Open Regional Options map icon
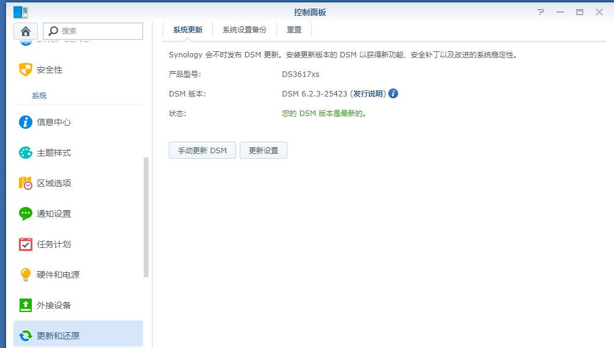Screen dimensions: 614x348 [x=25, y=183]
